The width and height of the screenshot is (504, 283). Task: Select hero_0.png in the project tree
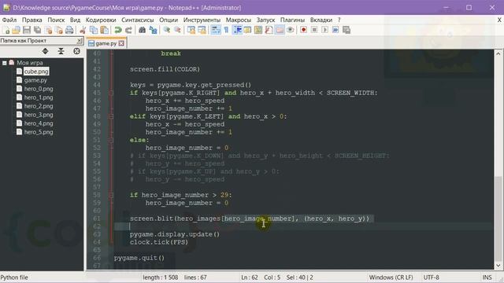point(39,89)
